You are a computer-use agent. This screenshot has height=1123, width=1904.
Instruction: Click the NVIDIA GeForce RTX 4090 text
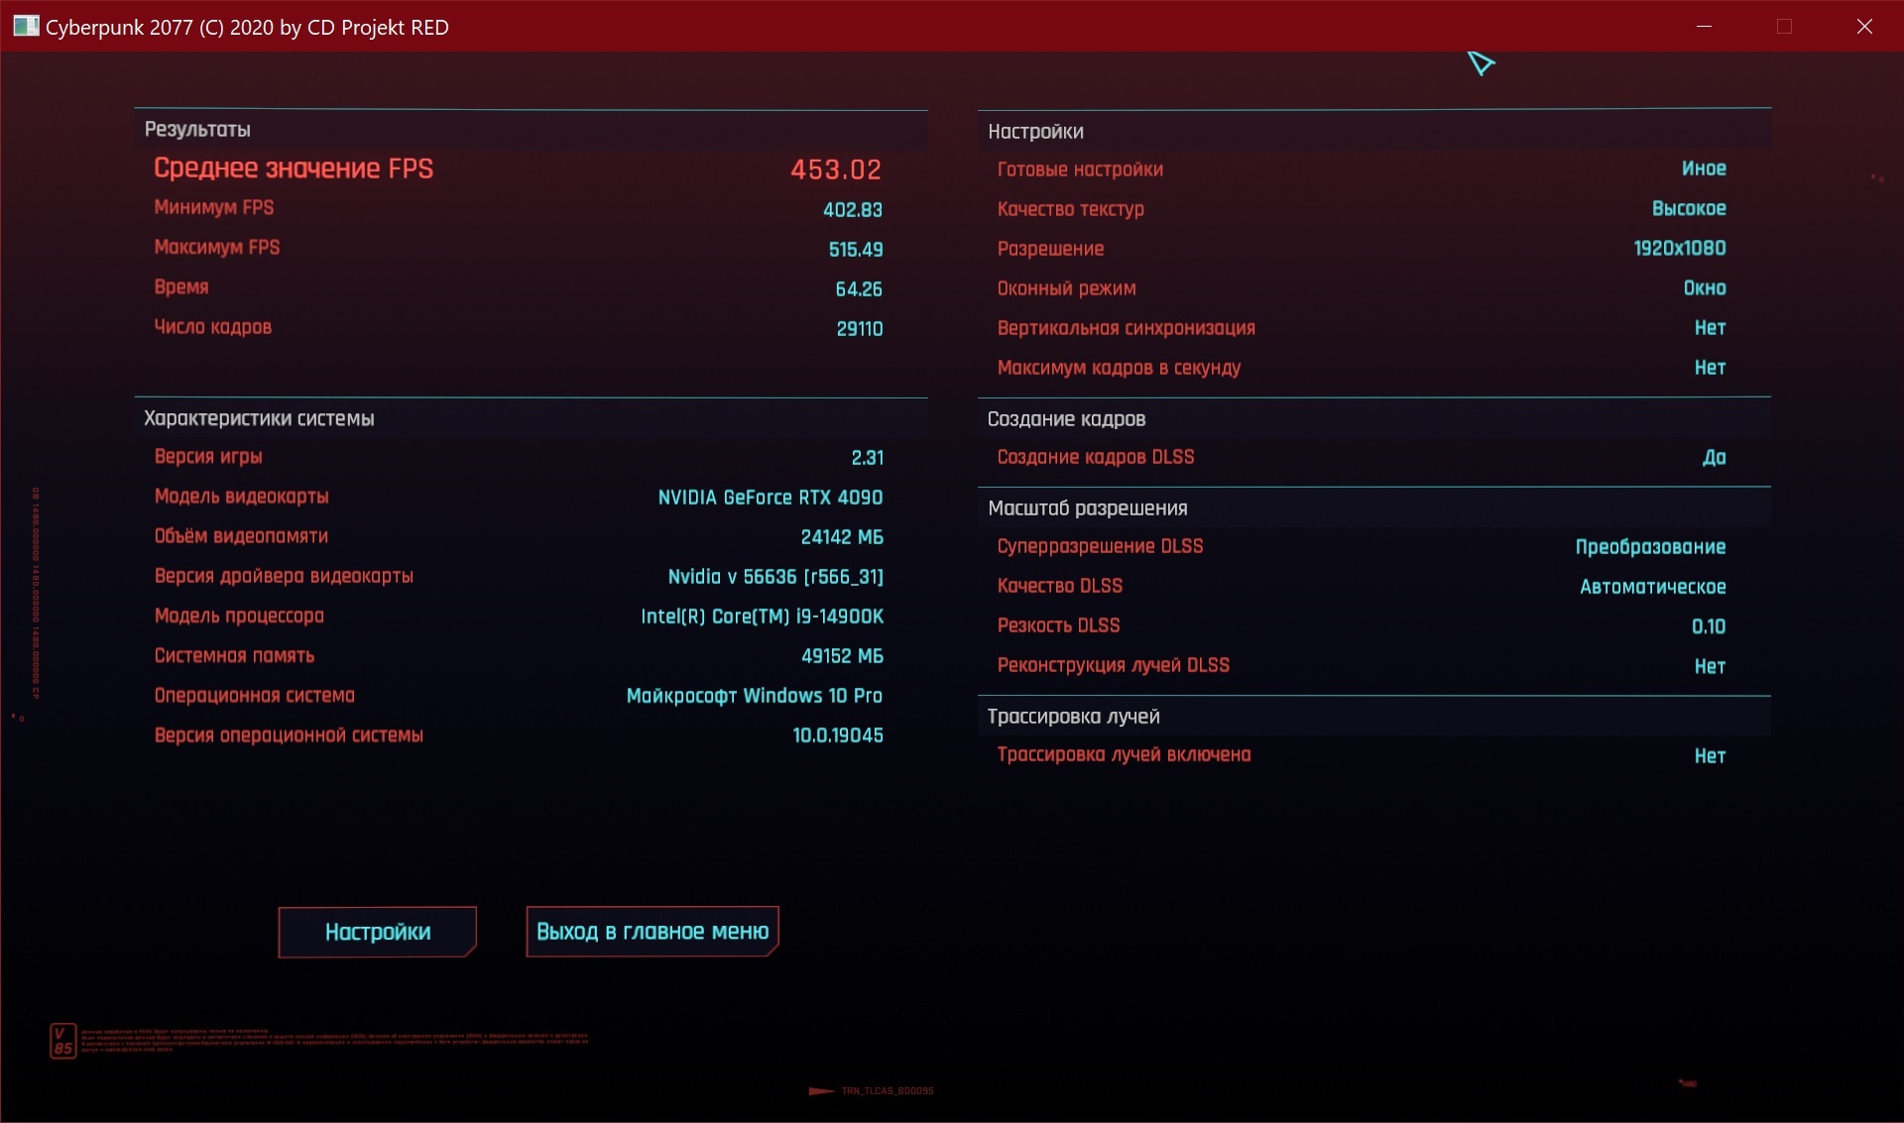click(770, 498)
